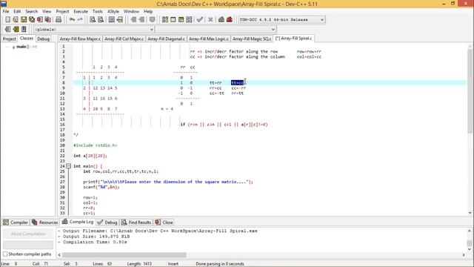
Task: Click the Indent toolbar icon
Action: pos(133,20)
